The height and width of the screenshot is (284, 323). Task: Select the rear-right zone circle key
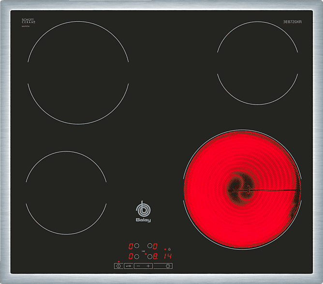150,246
